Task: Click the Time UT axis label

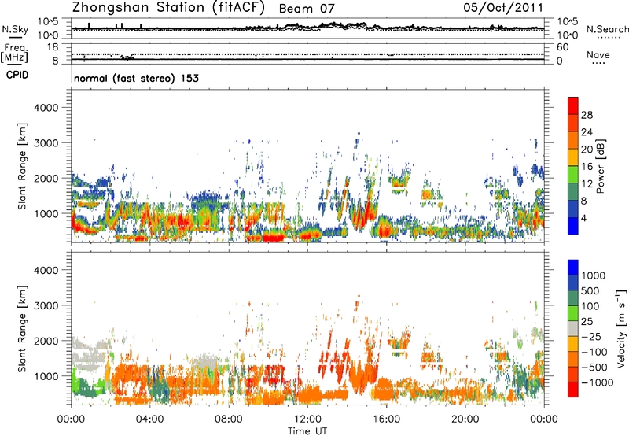Action: pyautogui.click(x=307, y=431)
